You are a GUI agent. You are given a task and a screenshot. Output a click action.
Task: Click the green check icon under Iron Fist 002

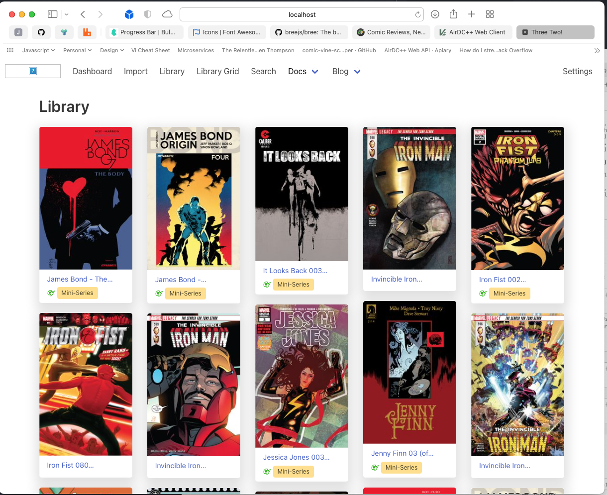483,294
